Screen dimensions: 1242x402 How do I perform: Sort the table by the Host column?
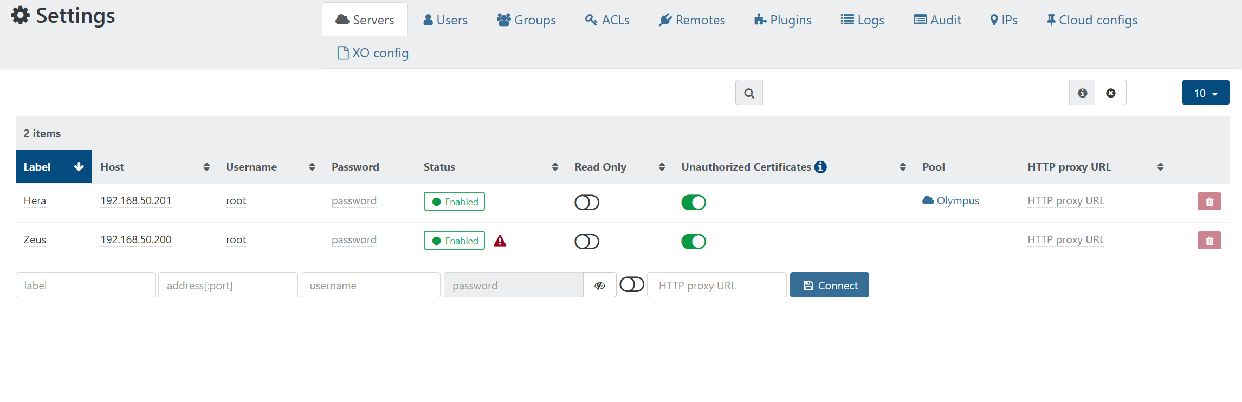[x=154, y=167]
